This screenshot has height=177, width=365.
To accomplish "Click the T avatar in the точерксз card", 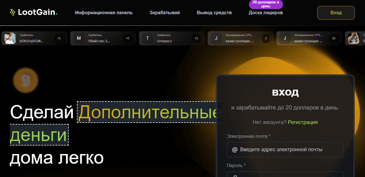I will point(148,38).
